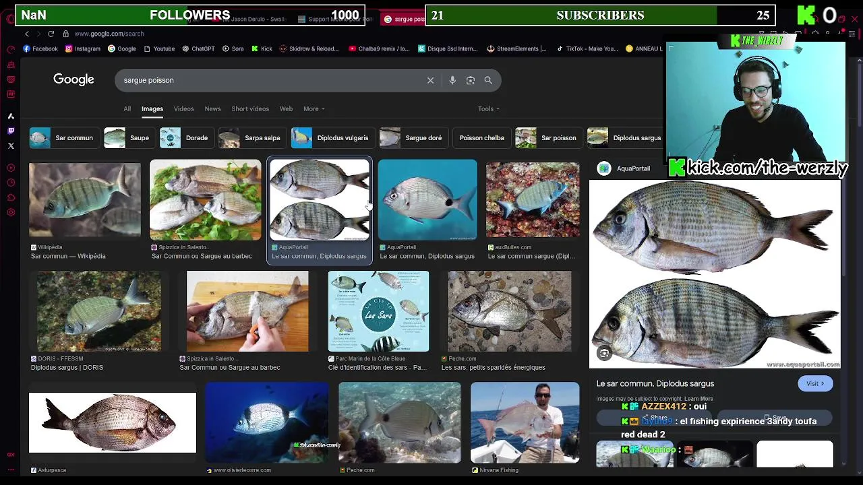Go back with the browser back arrow
Image resolution: width=863 pixels, height=485 pixels.
(27, 34)
